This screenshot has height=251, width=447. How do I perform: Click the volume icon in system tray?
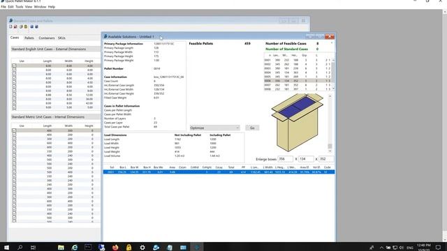[402, 248]
